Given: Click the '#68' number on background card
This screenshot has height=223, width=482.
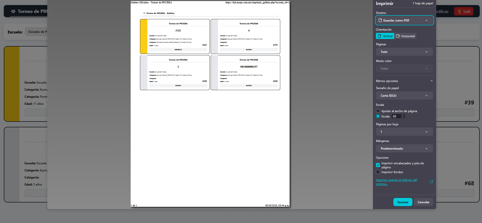Looking at the screenshot, I should pos(469,183).
